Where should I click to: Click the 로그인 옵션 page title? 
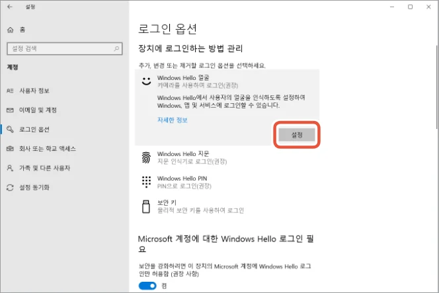[x=167, y=29]
